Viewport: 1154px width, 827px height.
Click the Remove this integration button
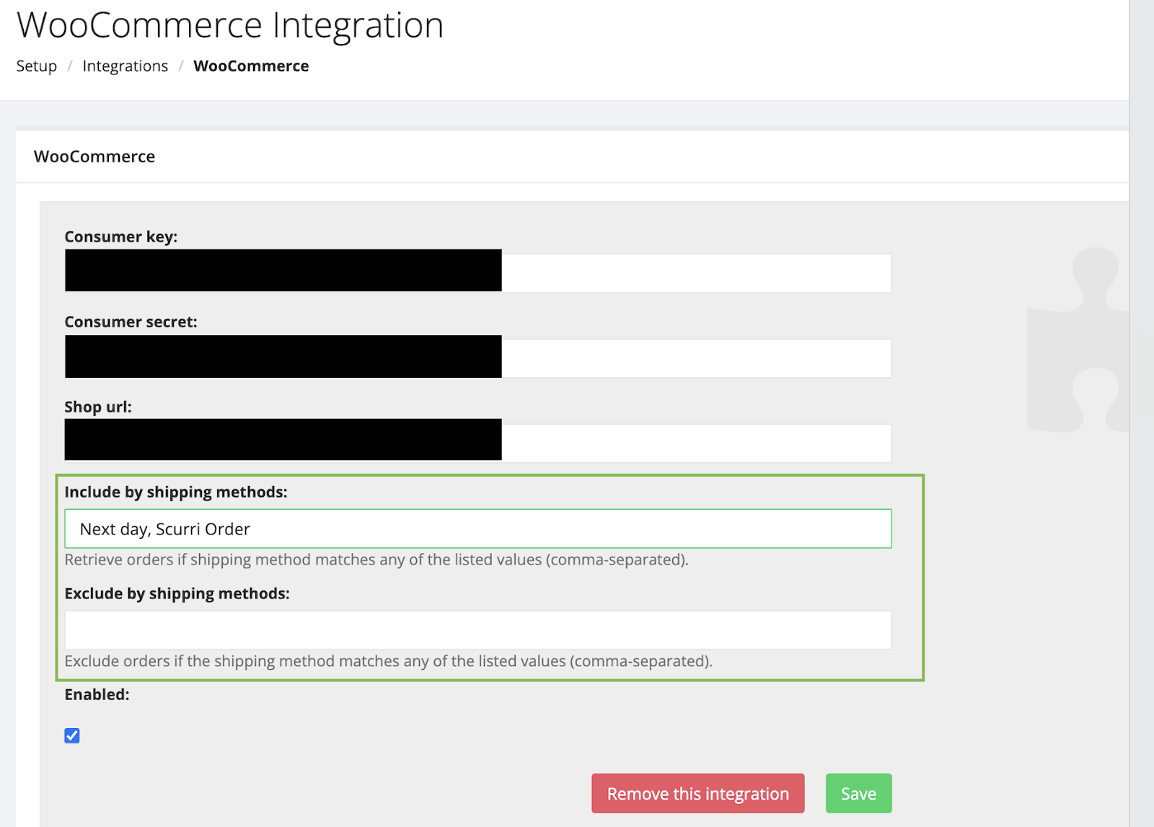(x=697, y=793)
